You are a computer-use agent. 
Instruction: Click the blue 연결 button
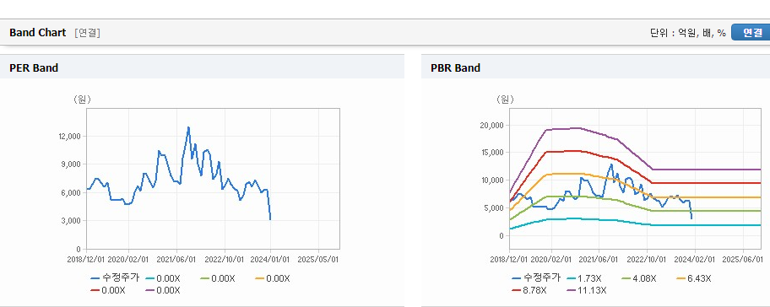(x=751, y=33)
